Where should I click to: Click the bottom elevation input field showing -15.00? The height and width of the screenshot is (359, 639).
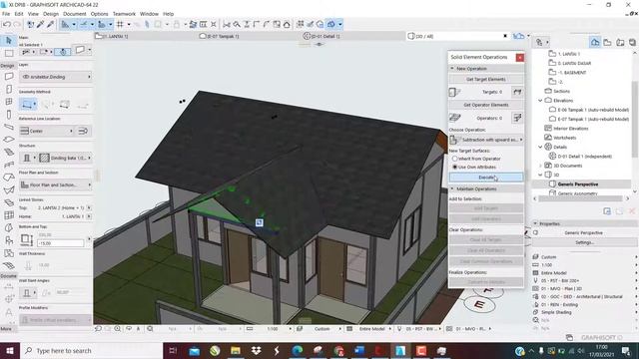click(60, 243)
